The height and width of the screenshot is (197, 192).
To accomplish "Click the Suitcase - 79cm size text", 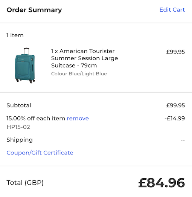I will click(74, 66).
